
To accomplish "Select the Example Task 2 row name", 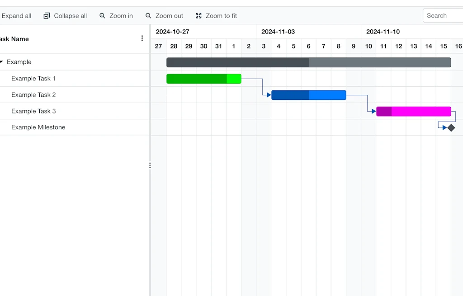I will tap(34, 94).
